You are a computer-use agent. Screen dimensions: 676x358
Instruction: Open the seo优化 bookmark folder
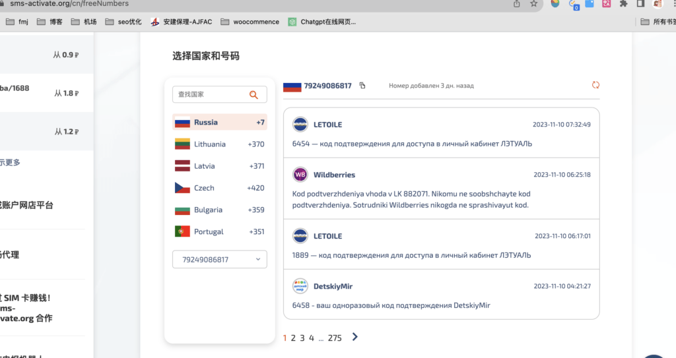[x=123, y=22]
